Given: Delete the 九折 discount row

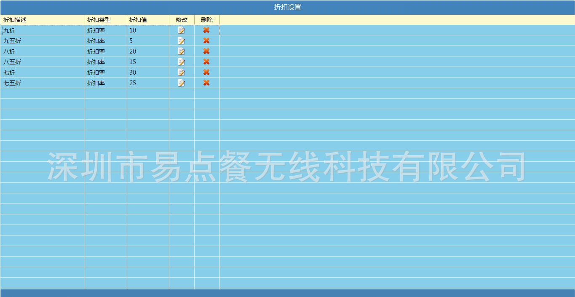Looking at the screenshot, I should coord(206,30).
